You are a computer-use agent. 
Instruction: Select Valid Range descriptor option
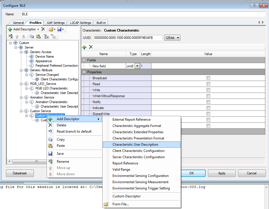(x=141, y=170)
